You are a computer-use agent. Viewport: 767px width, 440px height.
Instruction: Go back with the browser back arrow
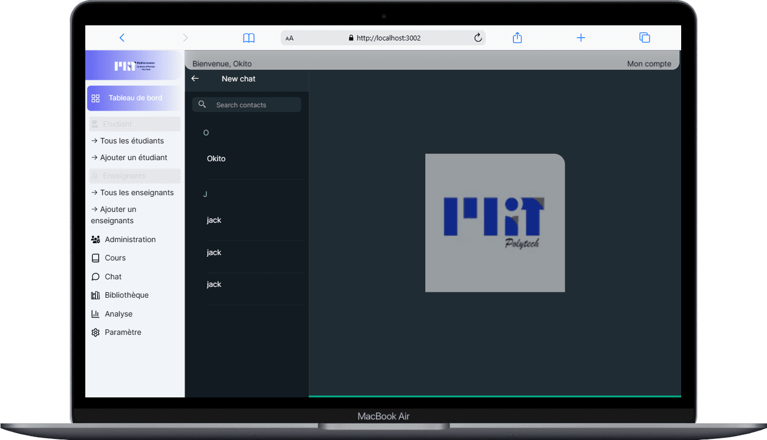click(x=122, y=38)
